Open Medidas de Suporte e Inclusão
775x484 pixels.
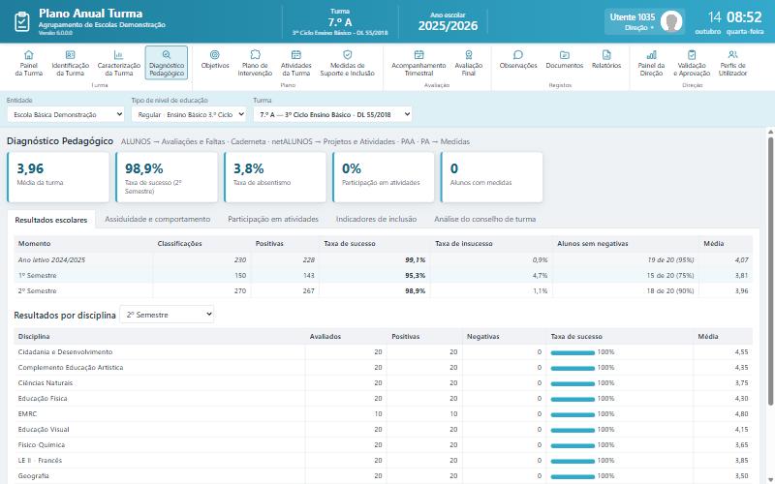(347, 63)
